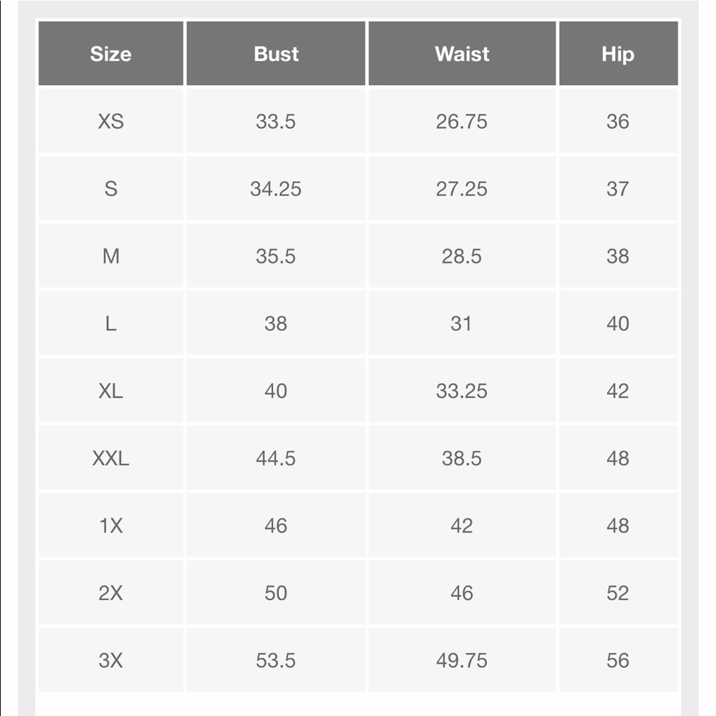This screenshot has height=716, width=716.
Task: Click the 33.25 waist measurement
Action: coord(462,390)
